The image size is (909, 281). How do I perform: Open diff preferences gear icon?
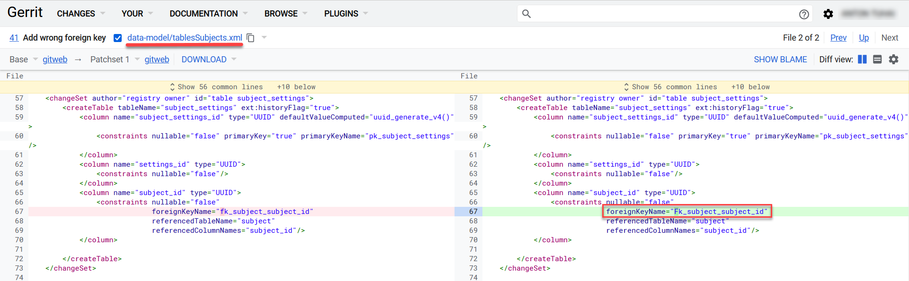tap(893, 60)
